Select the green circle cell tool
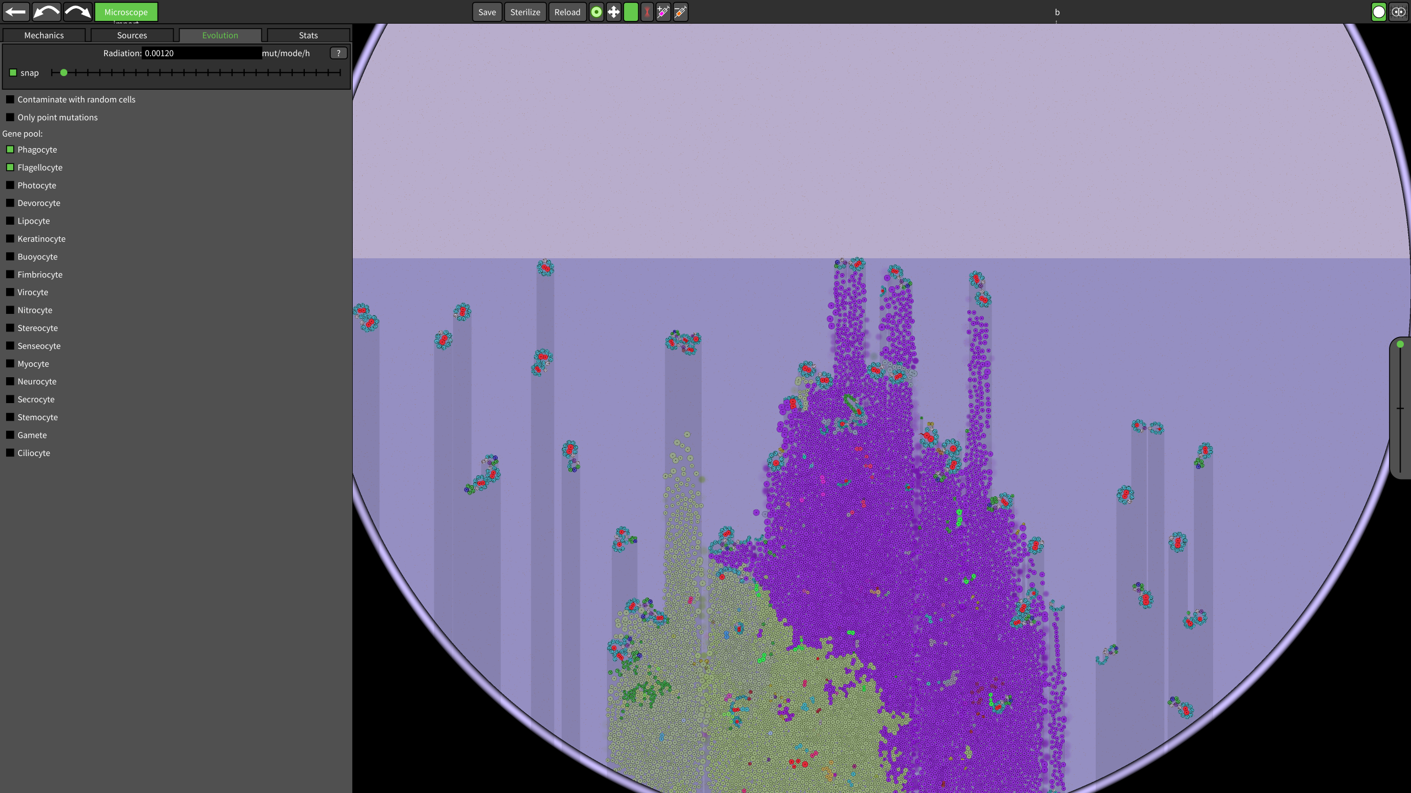Image resolution: width=1411 pixels, height=793 pixels. coord(596,12)
